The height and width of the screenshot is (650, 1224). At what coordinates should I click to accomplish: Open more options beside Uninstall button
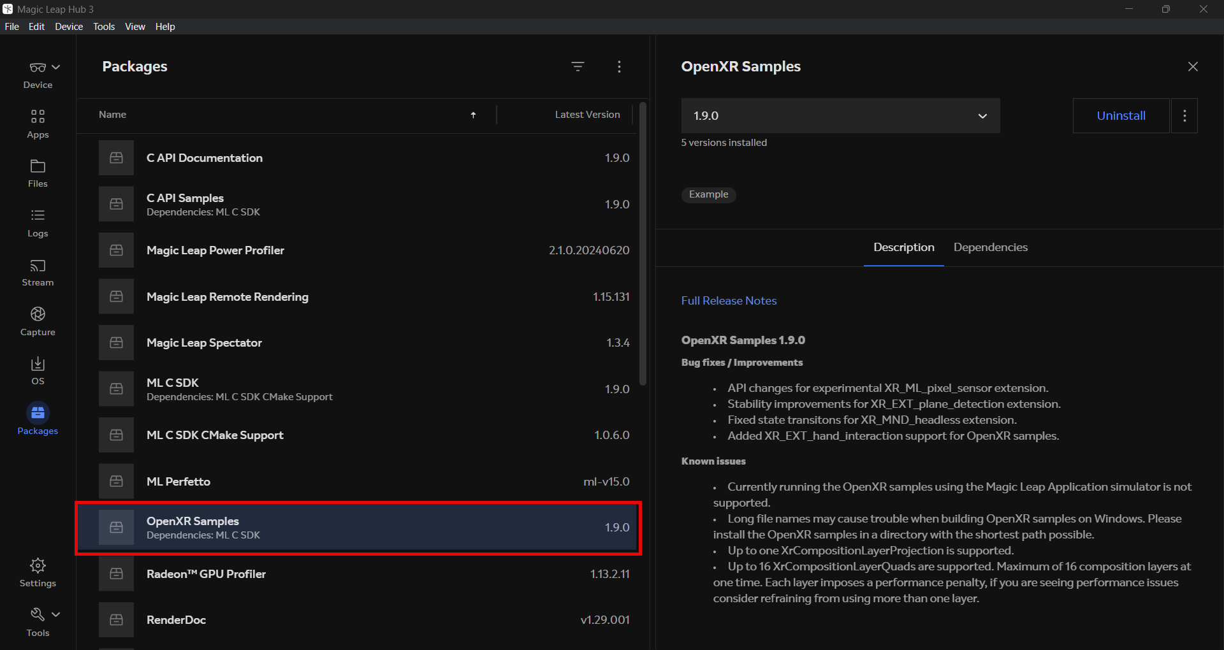coord(1184,116)
